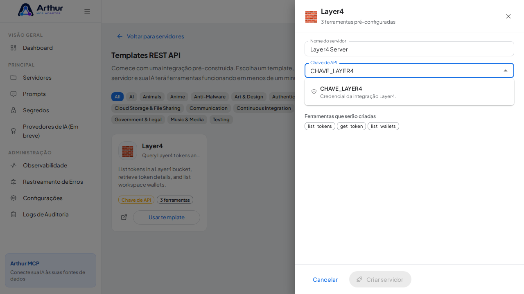Filter templates by AI category

click(x=131, y=97)
